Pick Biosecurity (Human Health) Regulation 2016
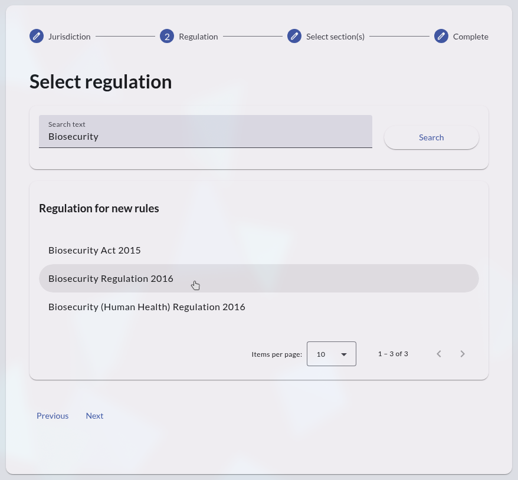 pyautogui.click(x=147, y=307)
